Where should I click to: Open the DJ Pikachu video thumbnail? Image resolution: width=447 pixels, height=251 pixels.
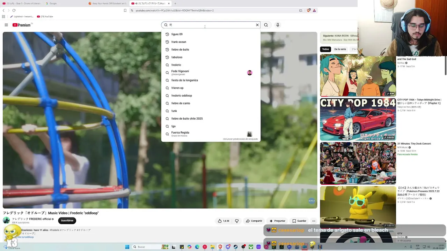(358, 207)
